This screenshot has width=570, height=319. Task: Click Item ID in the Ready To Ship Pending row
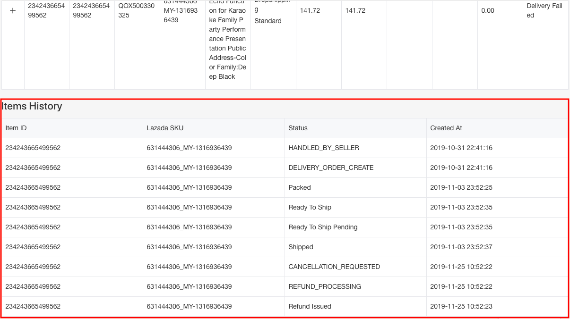[33, 227]
